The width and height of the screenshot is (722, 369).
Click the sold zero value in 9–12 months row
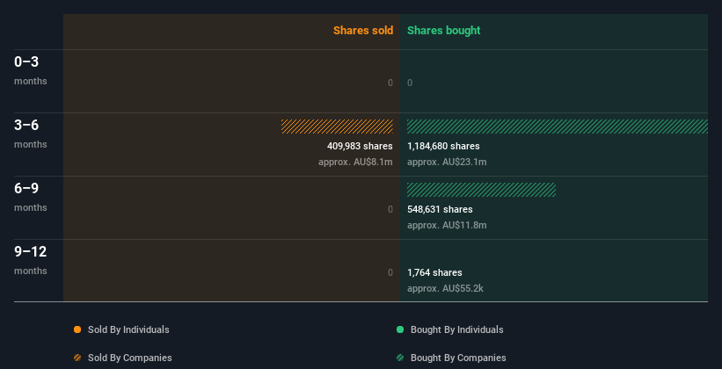tap(390, 272)
